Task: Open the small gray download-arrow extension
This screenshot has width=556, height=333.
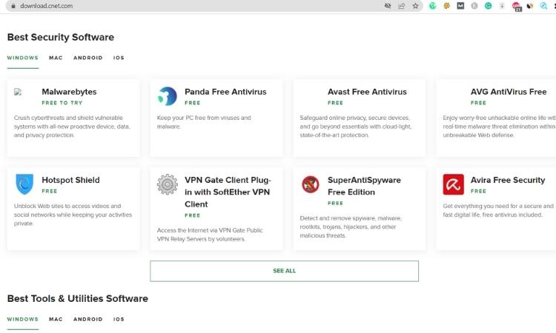Action: (502, 6)
